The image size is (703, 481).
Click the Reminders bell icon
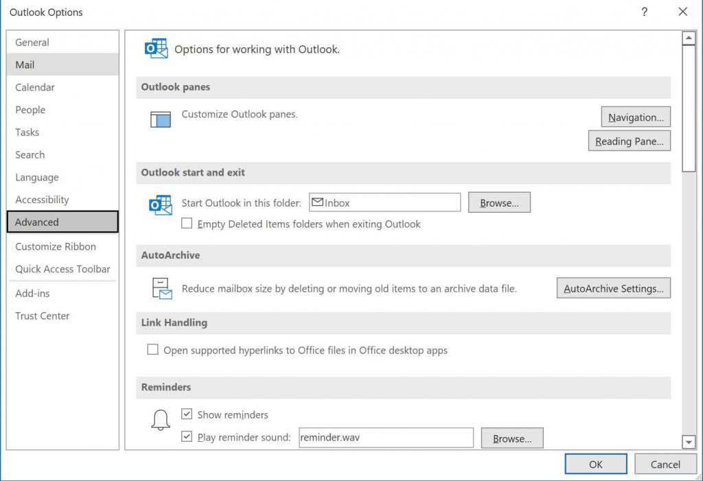(x=160, y=419)
